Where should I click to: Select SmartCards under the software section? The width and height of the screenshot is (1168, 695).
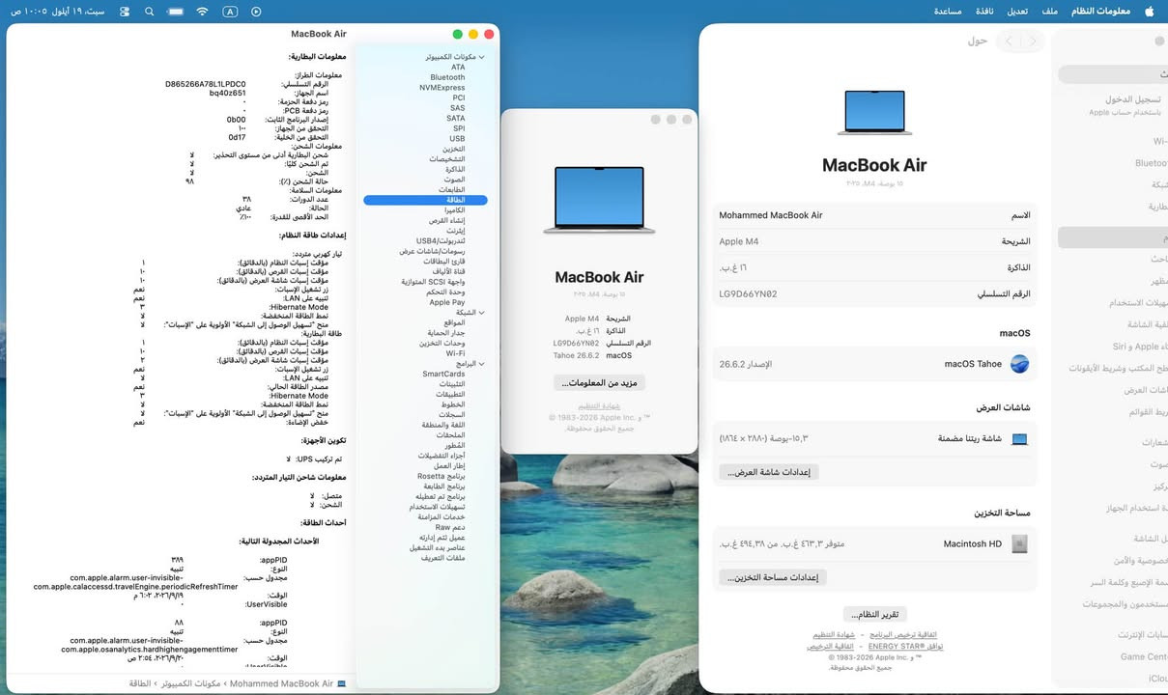[444, 375]
